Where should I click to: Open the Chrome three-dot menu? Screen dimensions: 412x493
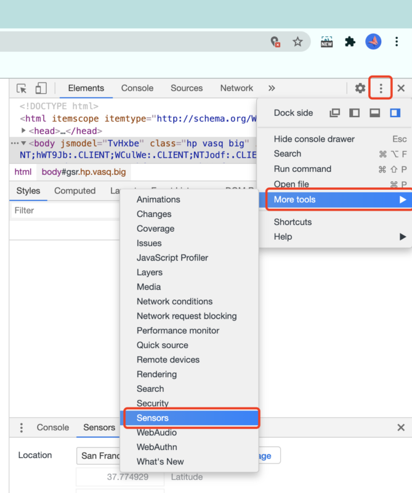click(x=397, y=42)
